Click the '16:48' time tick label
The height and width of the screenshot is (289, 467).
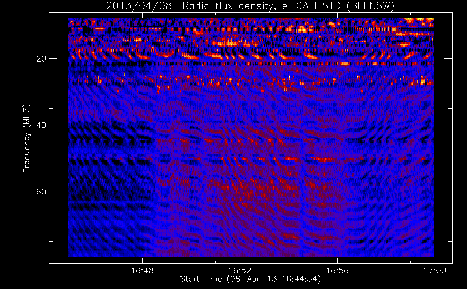click(142, 271)
